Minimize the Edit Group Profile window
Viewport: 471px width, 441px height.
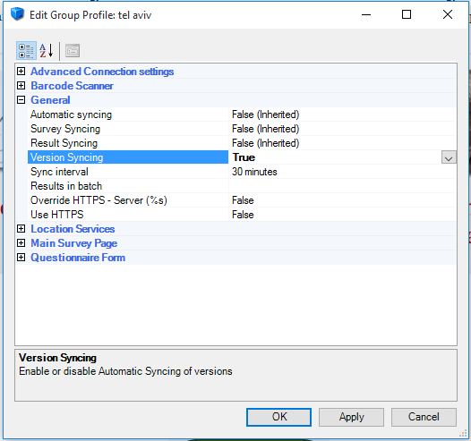pyautogui.click(x=366, y=14)
